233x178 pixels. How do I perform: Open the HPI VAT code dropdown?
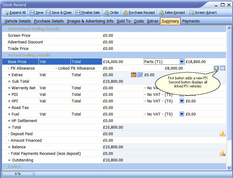pos(182,101)
